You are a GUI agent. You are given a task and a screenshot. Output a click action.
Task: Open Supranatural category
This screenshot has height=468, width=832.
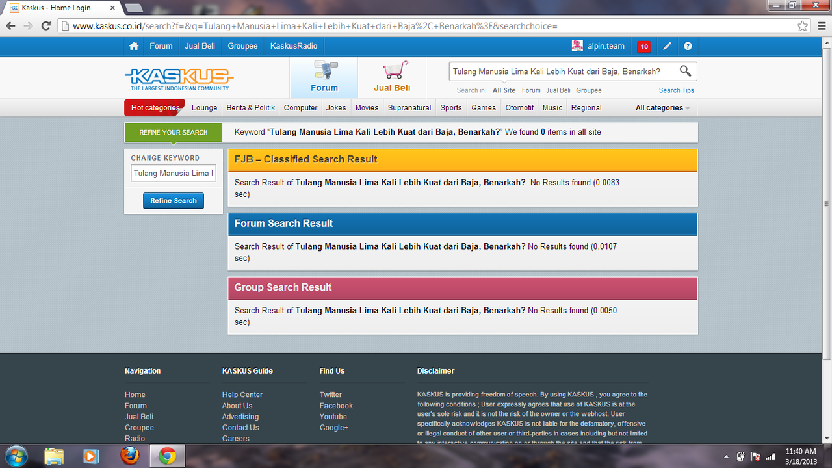[x=409, y=108]
